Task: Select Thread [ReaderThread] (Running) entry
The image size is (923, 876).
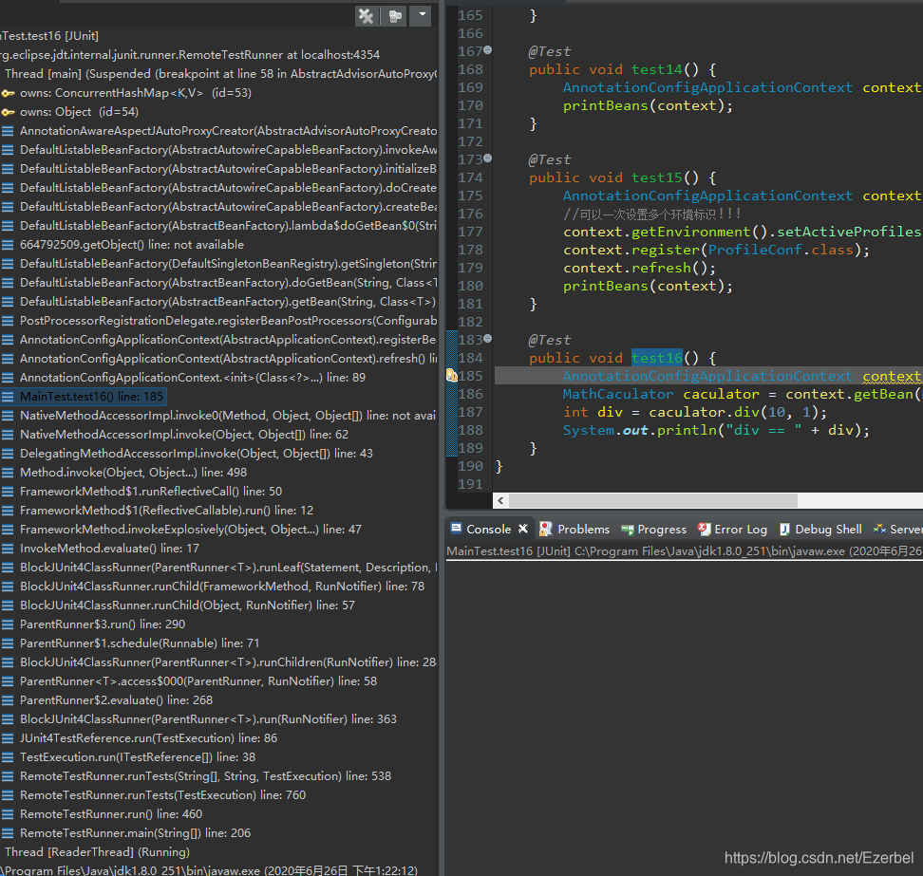Action: click(x=97, y=852)
